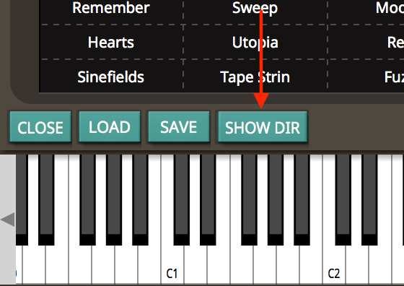The image size is (404, 286).
Task: Click the SHOW DIR button
Action: click(263, 127)
